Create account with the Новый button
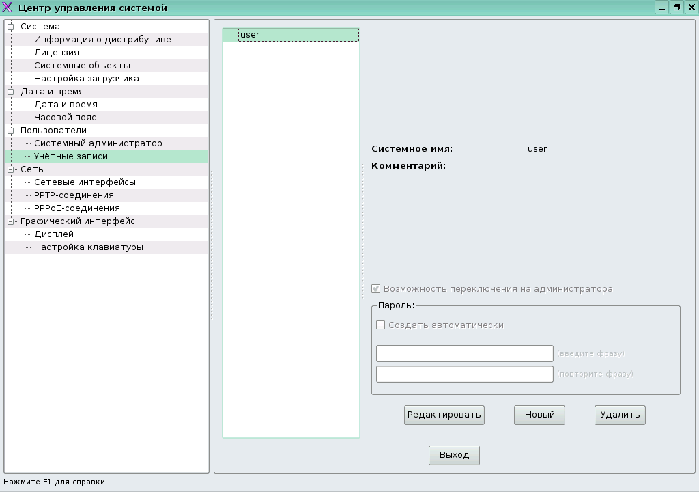This screenshot has width=699, height=492. coord(539,414)
